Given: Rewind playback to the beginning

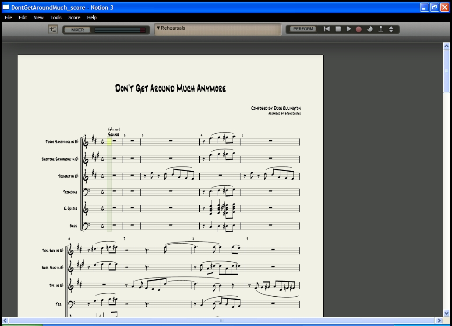Looking at the screenshot, I should click(327, 29).
